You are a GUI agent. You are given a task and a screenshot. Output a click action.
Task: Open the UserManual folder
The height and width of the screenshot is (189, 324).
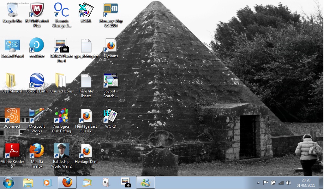pyautogui.click(x=12, y=79)
